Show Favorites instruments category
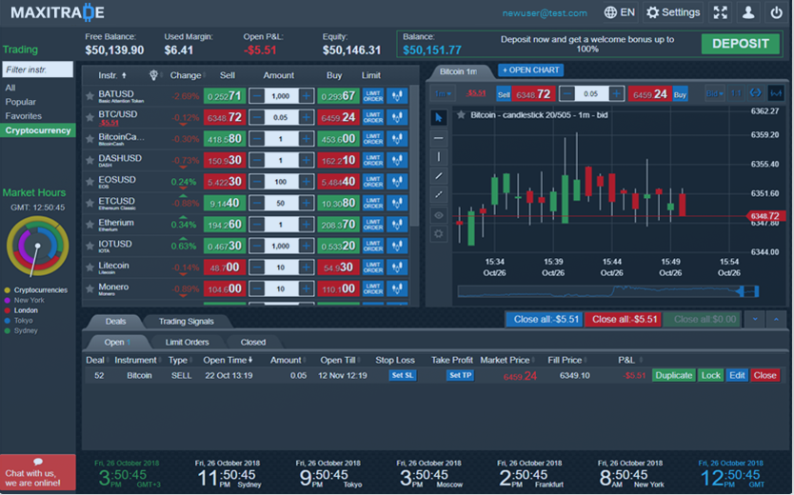 23,116
